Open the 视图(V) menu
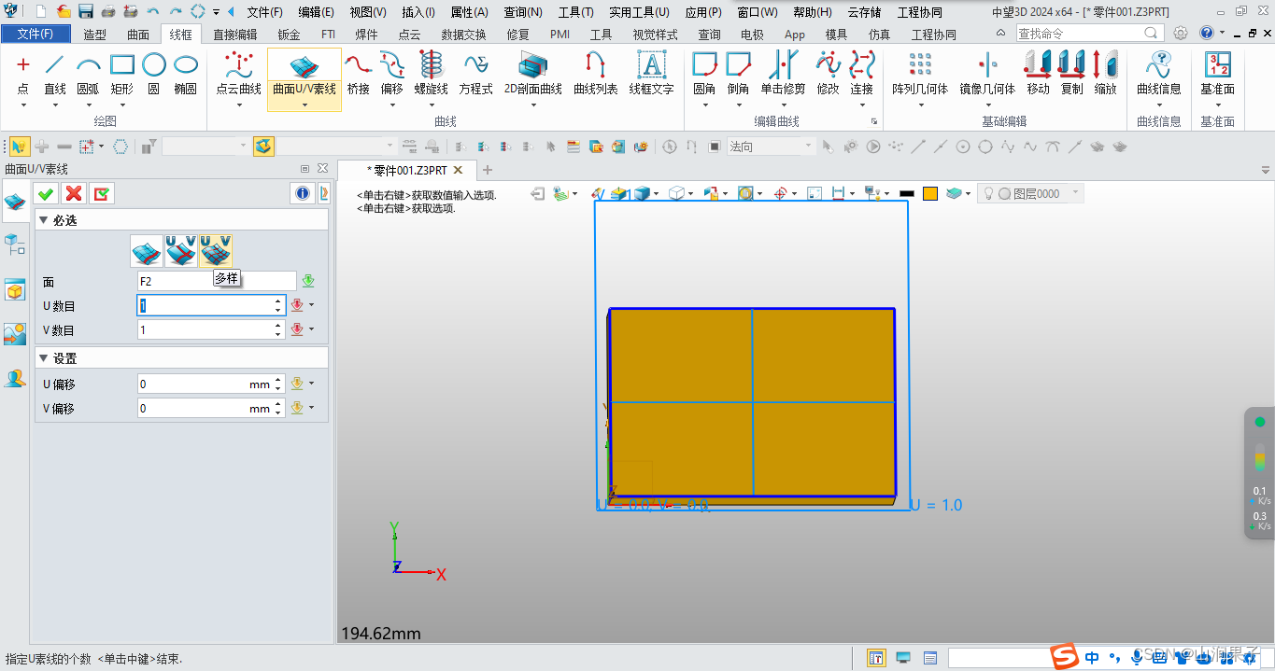 (368, 12)
